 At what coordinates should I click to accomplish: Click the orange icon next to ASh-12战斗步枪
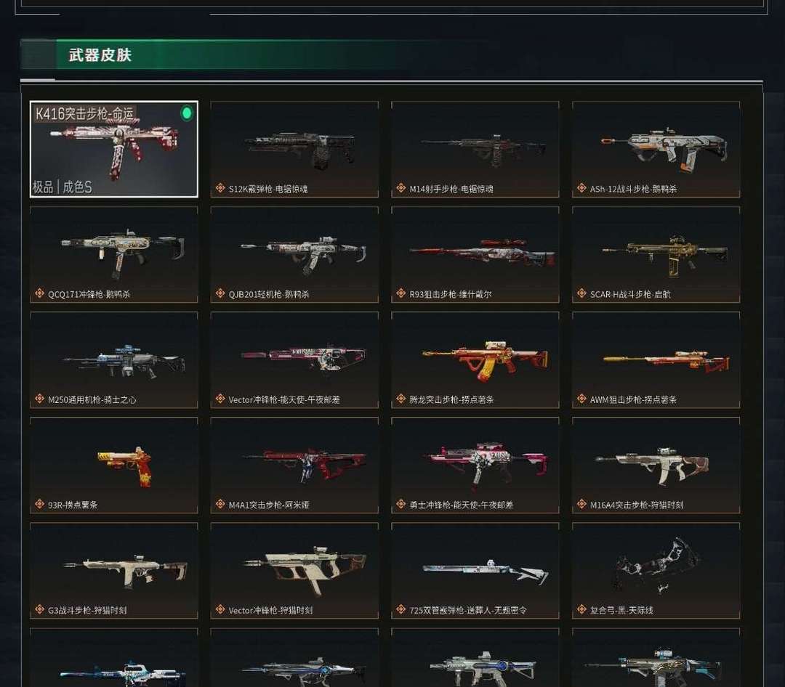581,188
